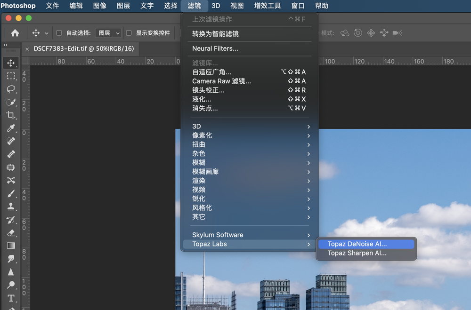Expand the 模糊画廊 submenu
Viewport: 471px width, 310px height.
[x=250, y=171]
